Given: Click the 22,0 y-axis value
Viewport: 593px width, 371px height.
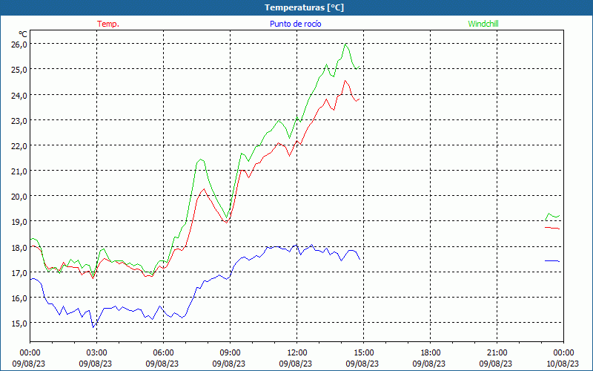Looking at the screenshot, I should [x=19, y=145].
